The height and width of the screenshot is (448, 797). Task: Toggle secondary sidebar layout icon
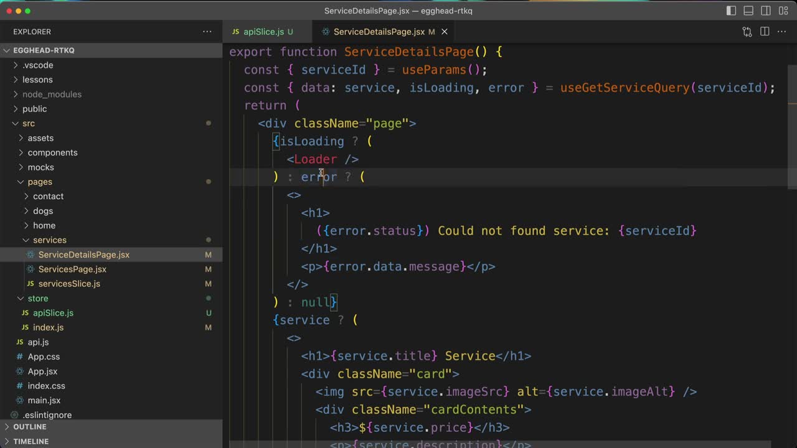pyautogui.click(x=766, y=11)
